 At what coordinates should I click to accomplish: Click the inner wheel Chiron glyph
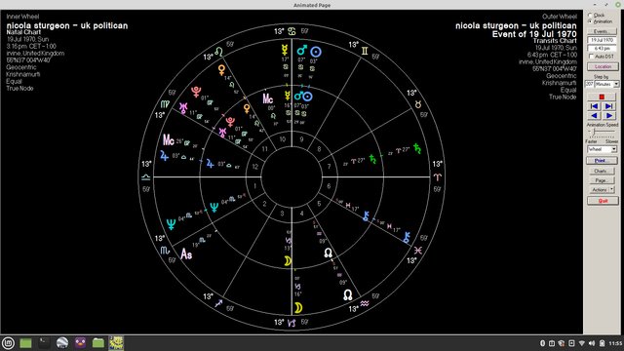(x=366, y=216)
